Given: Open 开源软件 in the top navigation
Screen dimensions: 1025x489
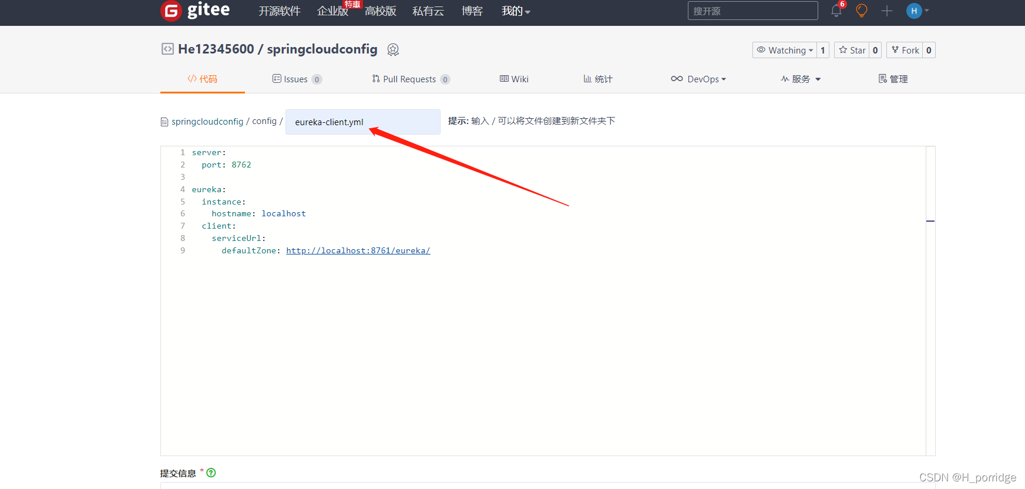Looking at the screenshot, I should point(280,11).
